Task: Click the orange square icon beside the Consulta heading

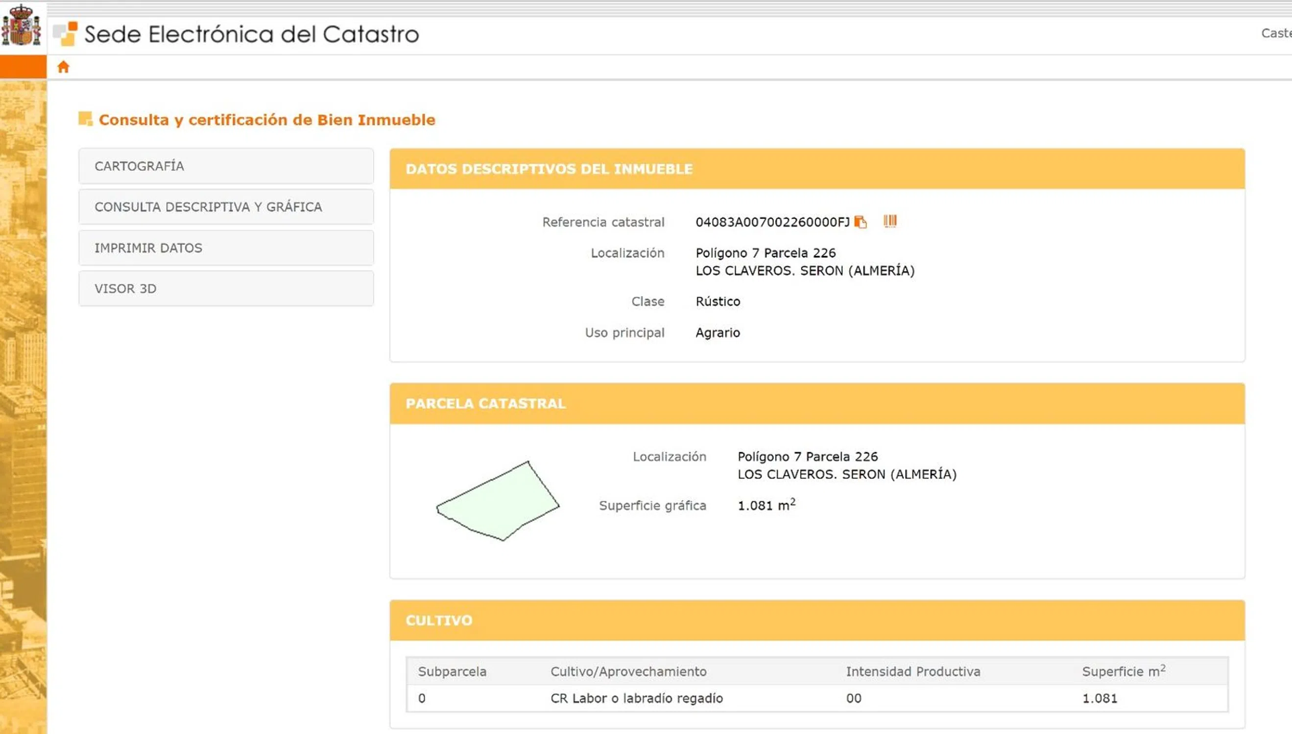Action: coord(85,119)
